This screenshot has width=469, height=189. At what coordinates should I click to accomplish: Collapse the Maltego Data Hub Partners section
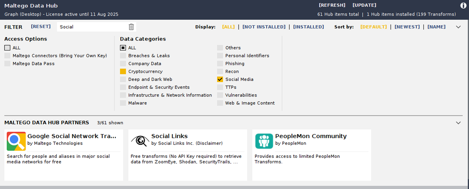(x=458, y=123)
